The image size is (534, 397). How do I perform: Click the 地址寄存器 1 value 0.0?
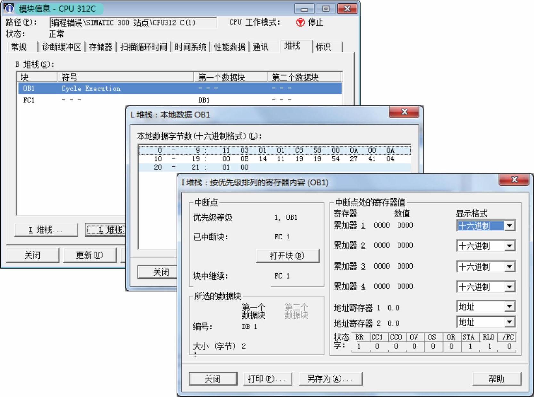click(393, 308)
